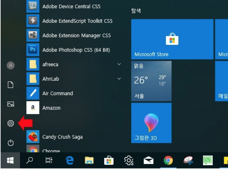The image size is (228, 169).
Task: Expand the AhnLab folder chevron
Action: pyautogui.click(x=119, y=79)
